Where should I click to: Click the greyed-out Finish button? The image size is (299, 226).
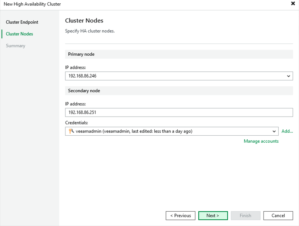[245, 216]
